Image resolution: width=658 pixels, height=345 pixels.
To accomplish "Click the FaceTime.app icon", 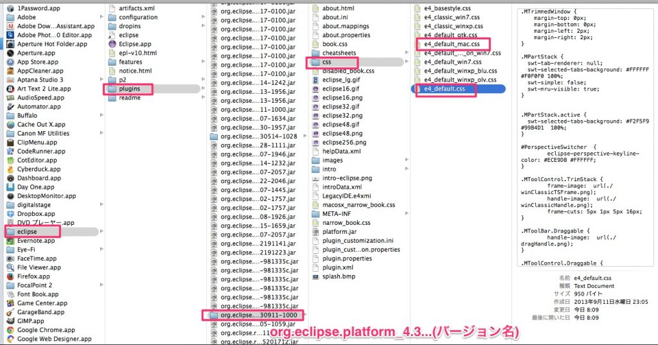I will click(10, 258).
